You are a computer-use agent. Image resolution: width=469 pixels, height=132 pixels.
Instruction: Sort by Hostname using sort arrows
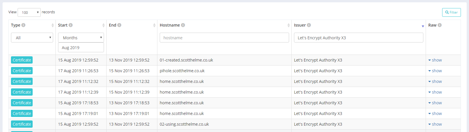pyautogui.click(x=289, y=25)
